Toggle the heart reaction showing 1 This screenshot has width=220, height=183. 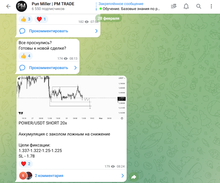click(x=41, y=19)
